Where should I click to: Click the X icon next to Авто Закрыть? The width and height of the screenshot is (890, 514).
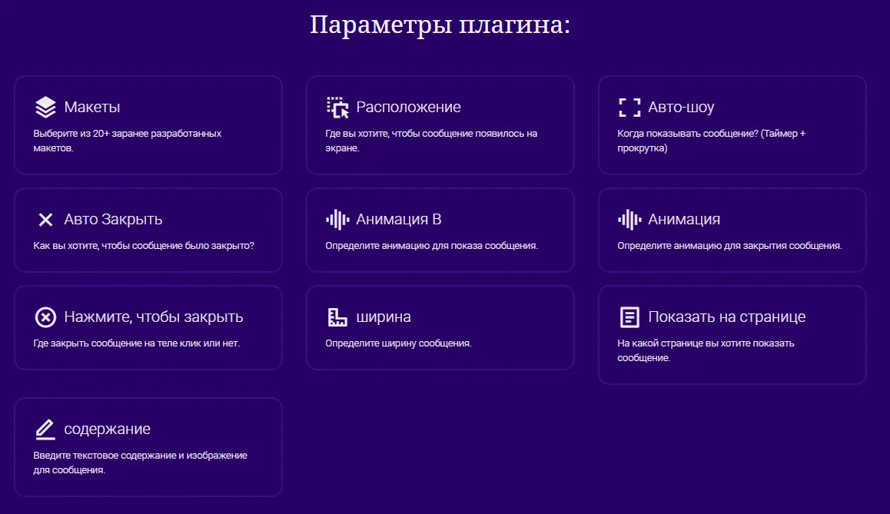[x=45, y=220]
